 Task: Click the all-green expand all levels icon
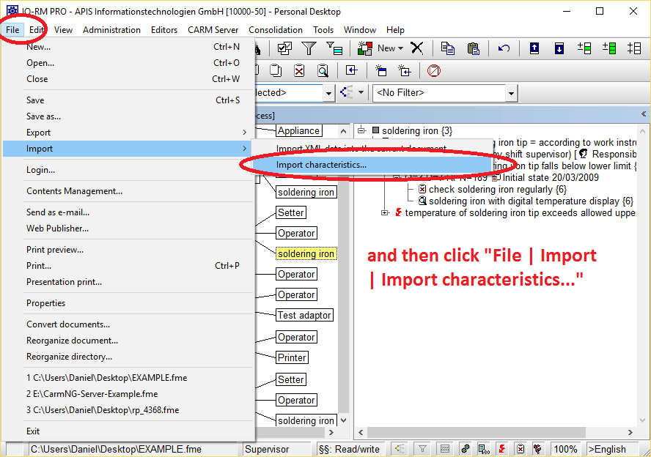[609, 48]
